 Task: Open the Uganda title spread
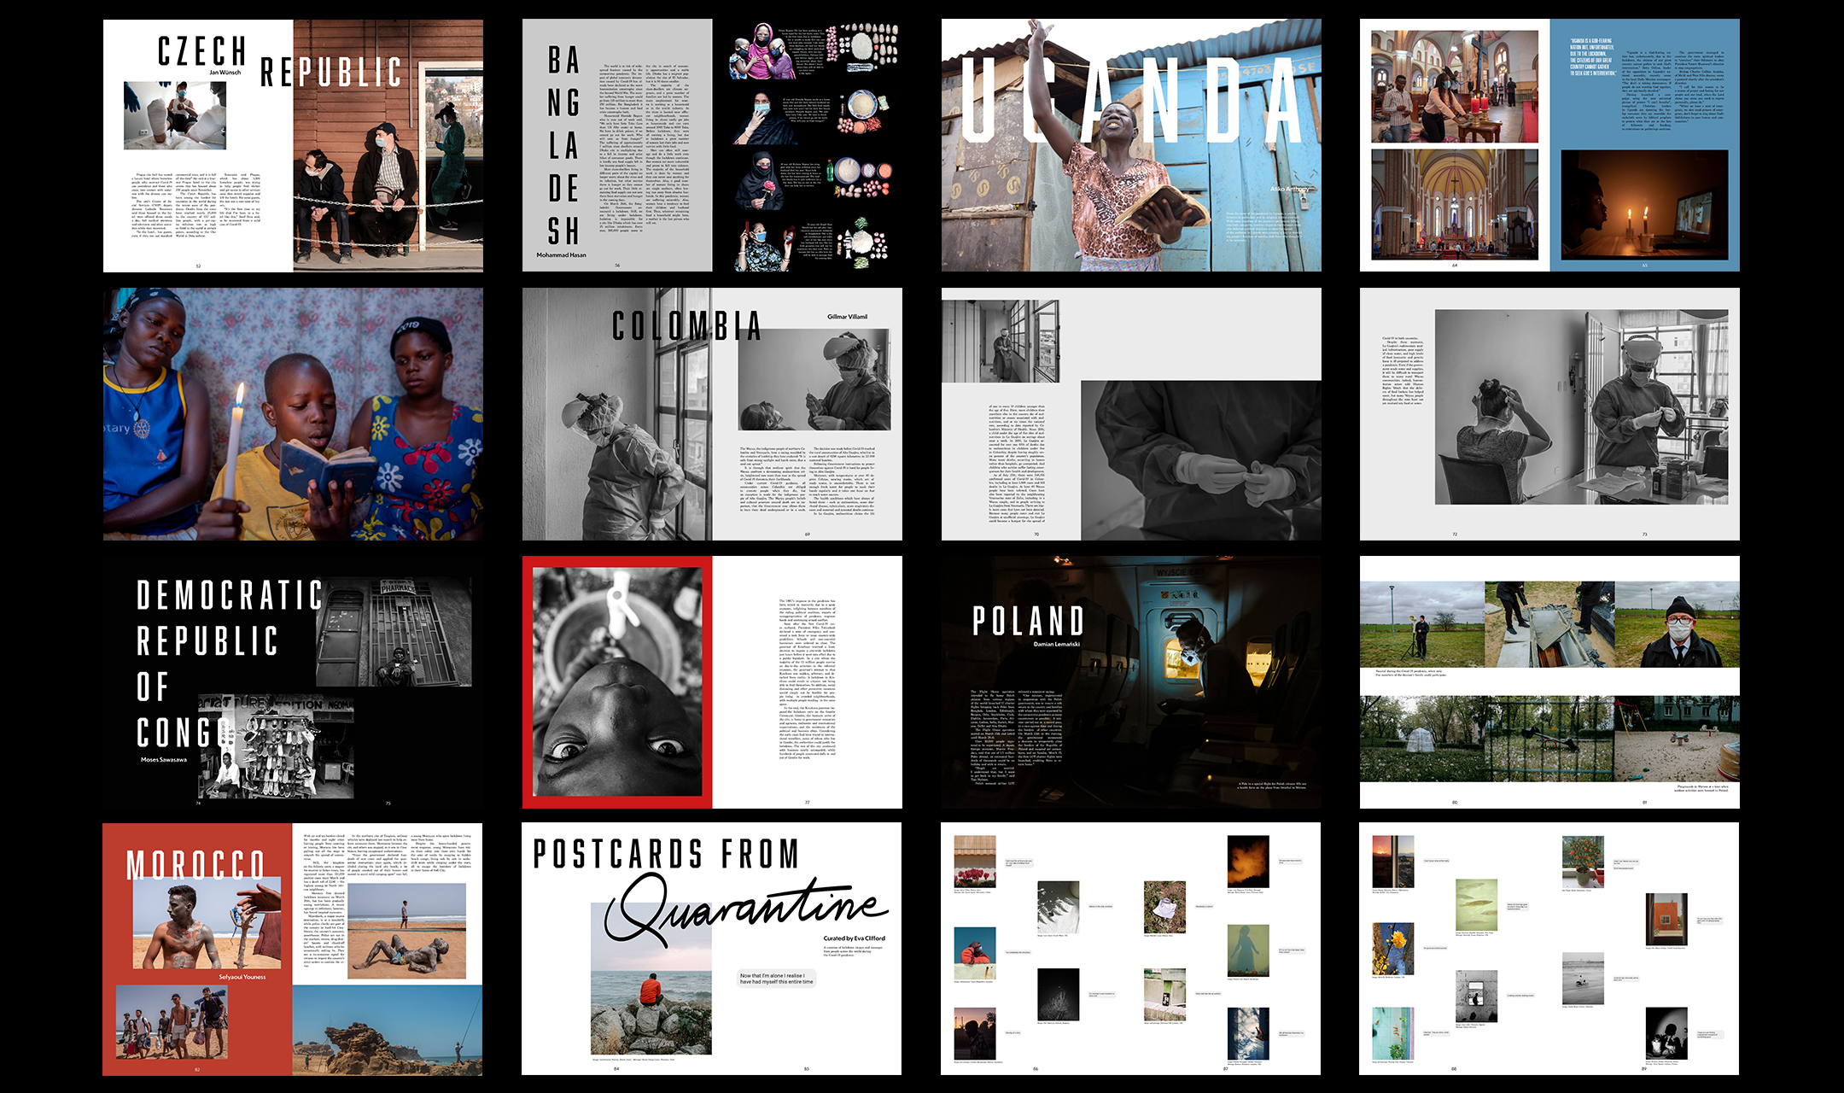1131,146
